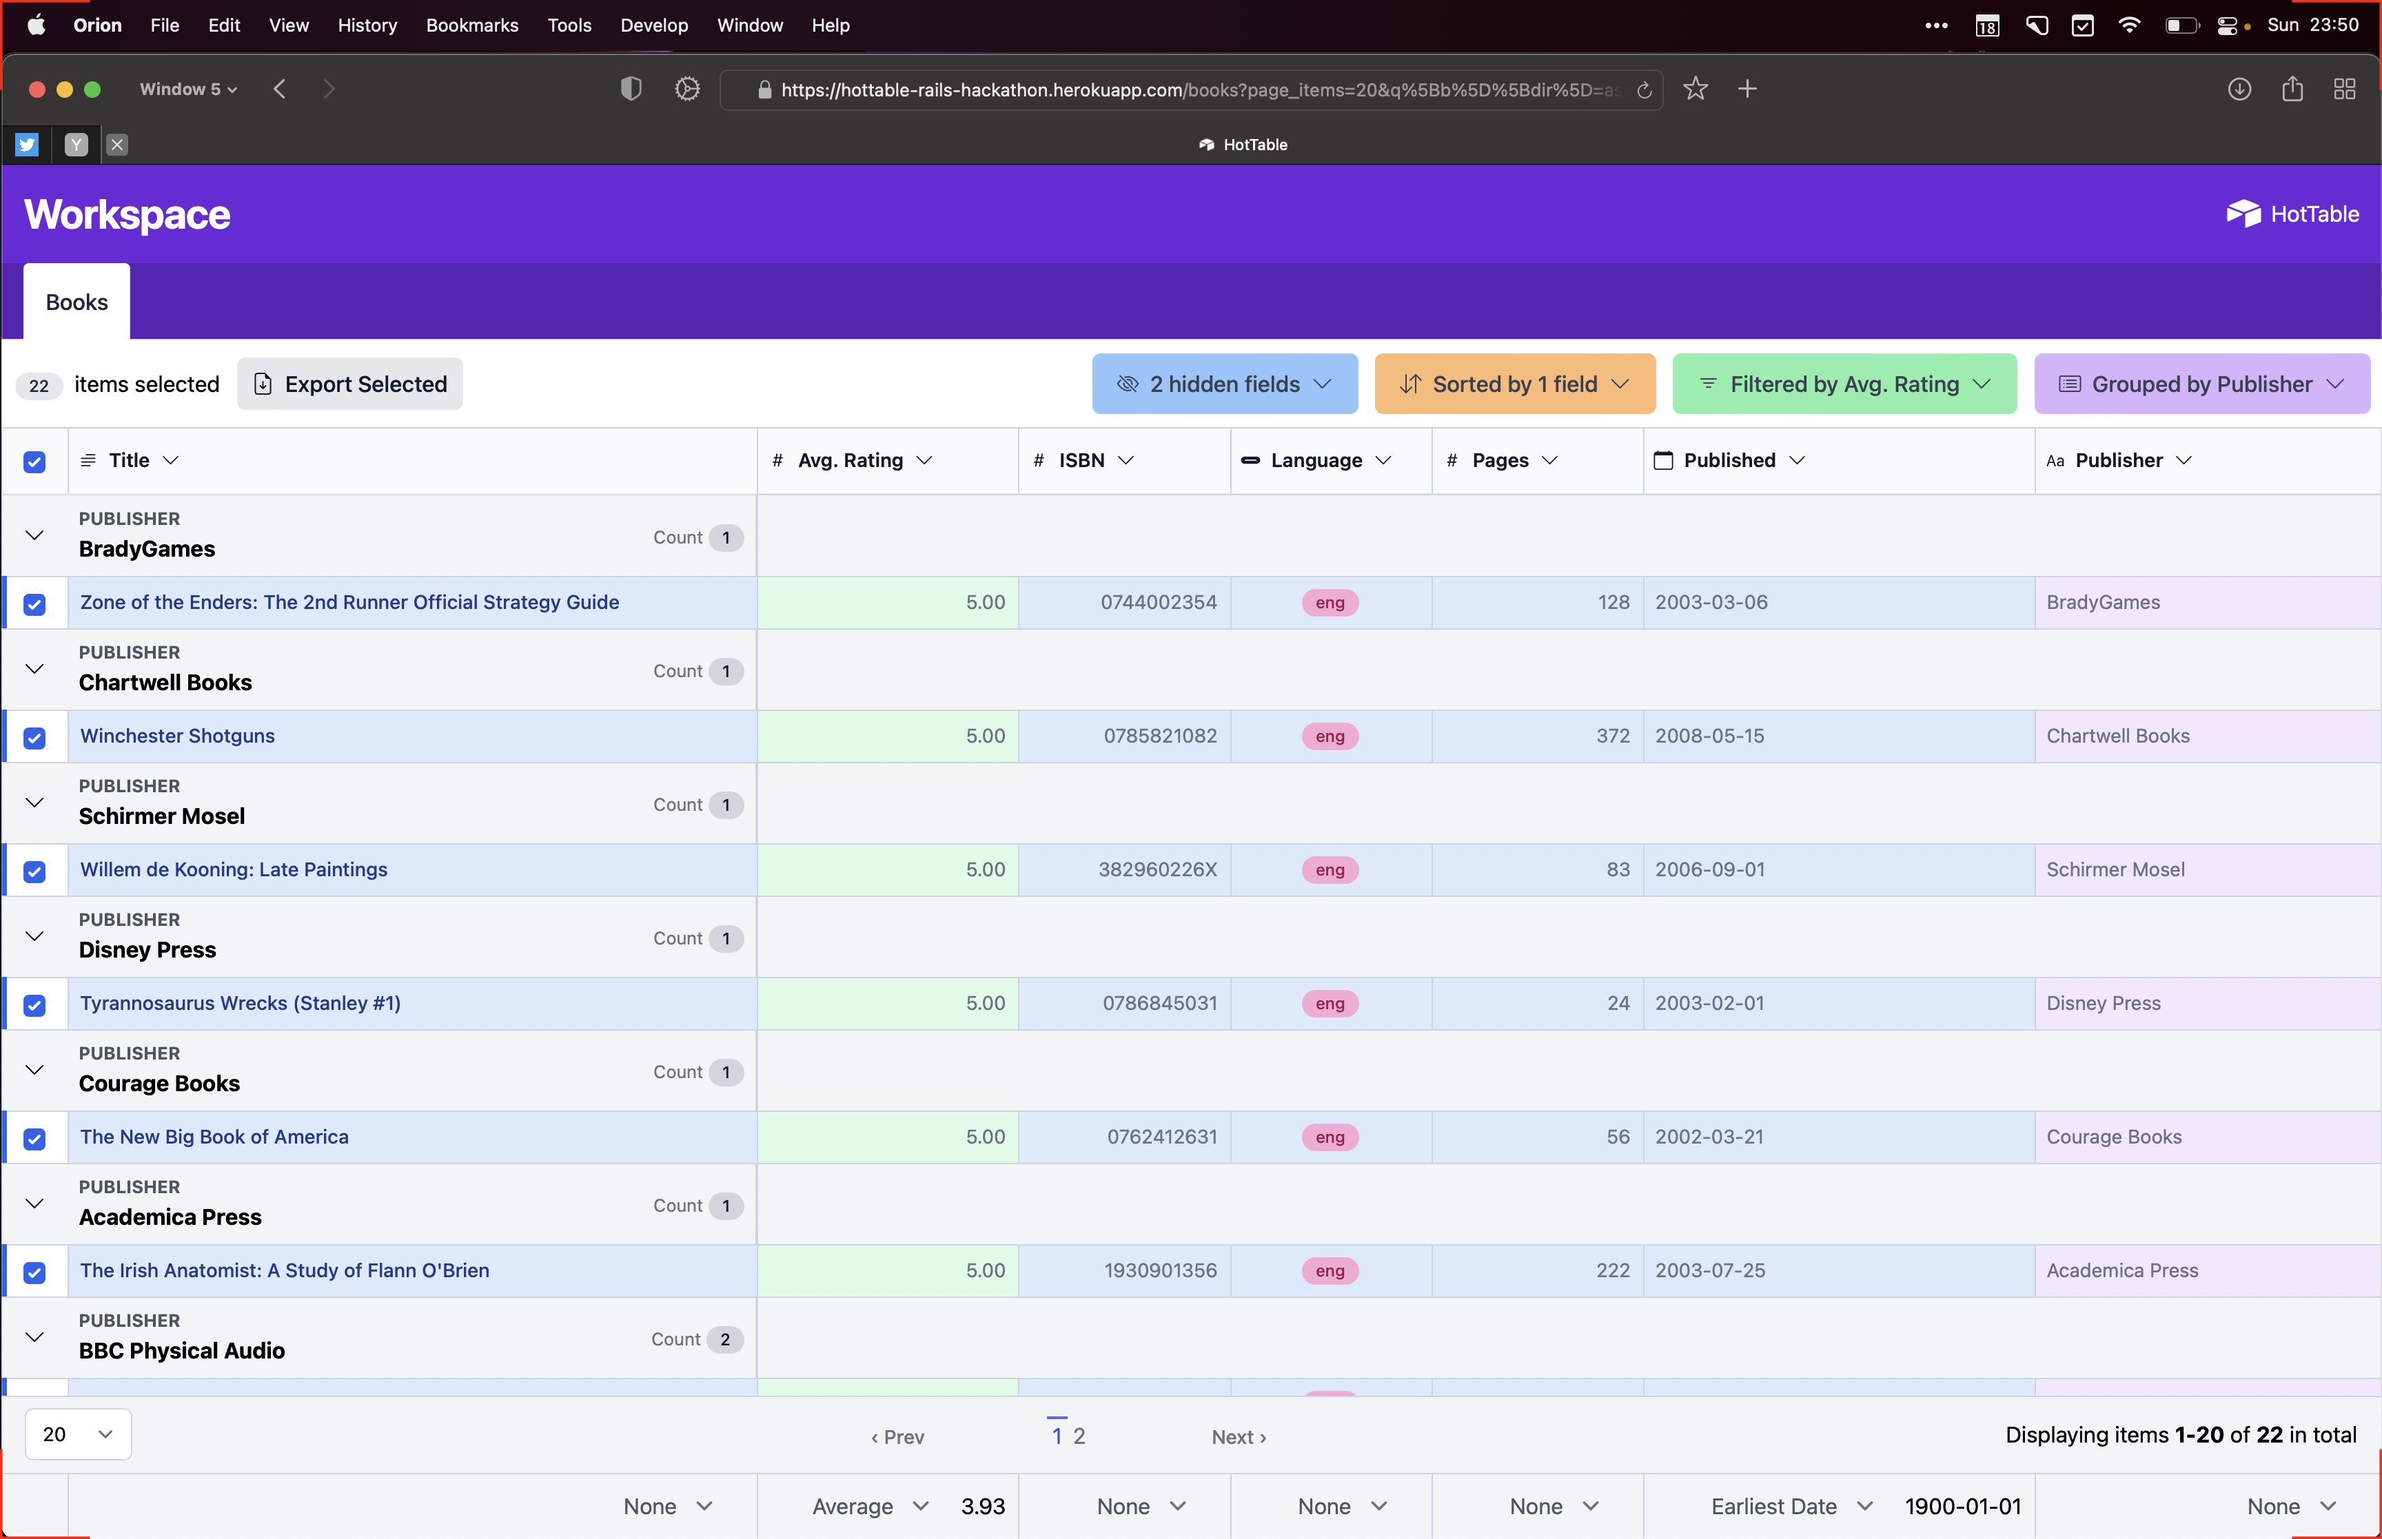Open the downloads icon in toolbar
This screenshot has width=2382, height=1539.
click(2239, 89)
